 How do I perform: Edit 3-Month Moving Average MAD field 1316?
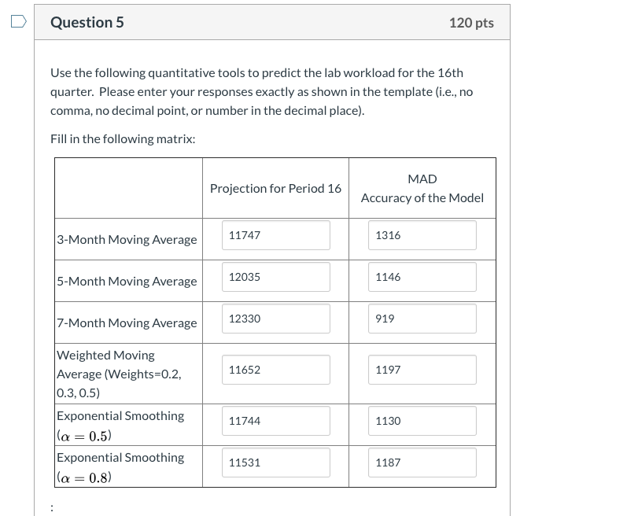pyautogui.click(x=422, y=235)
